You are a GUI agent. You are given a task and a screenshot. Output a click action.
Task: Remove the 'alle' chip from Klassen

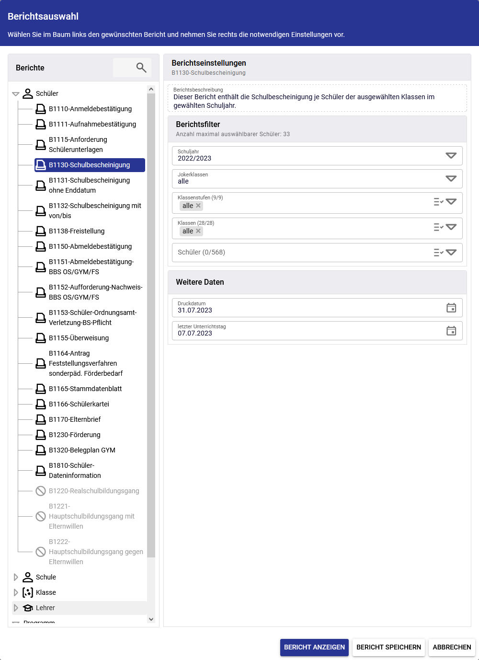(x=198, y=231)
